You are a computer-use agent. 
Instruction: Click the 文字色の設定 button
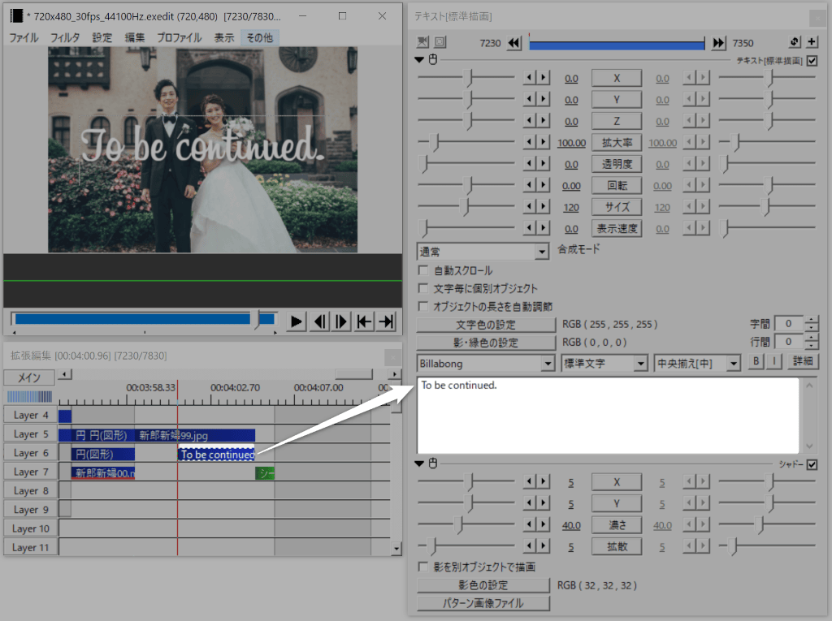[x=483, y=325]
